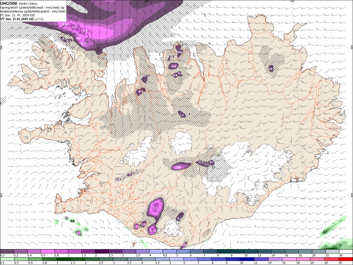Select the medium purple 1.5 snow legend swatch
This screenshot has height=265, width=353.
pyautogui.click(x=88, y=251)
